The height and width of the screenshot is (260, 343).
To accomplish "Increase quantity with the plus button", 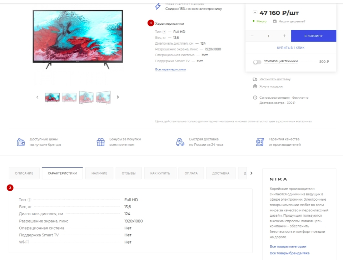I will pyautogui.click(x=284, y=36).
